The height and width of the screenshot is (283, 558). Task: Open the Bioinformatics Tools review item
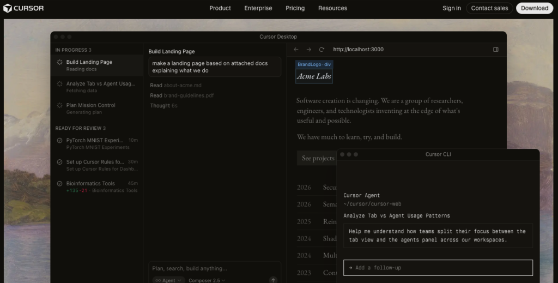tap(97, 187)
